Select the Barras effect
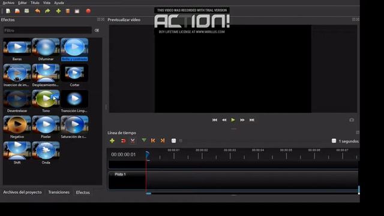 [17, 49]
